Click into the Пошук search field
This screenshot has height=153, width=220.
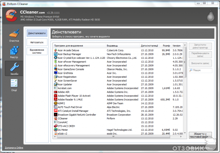point(202,70)
